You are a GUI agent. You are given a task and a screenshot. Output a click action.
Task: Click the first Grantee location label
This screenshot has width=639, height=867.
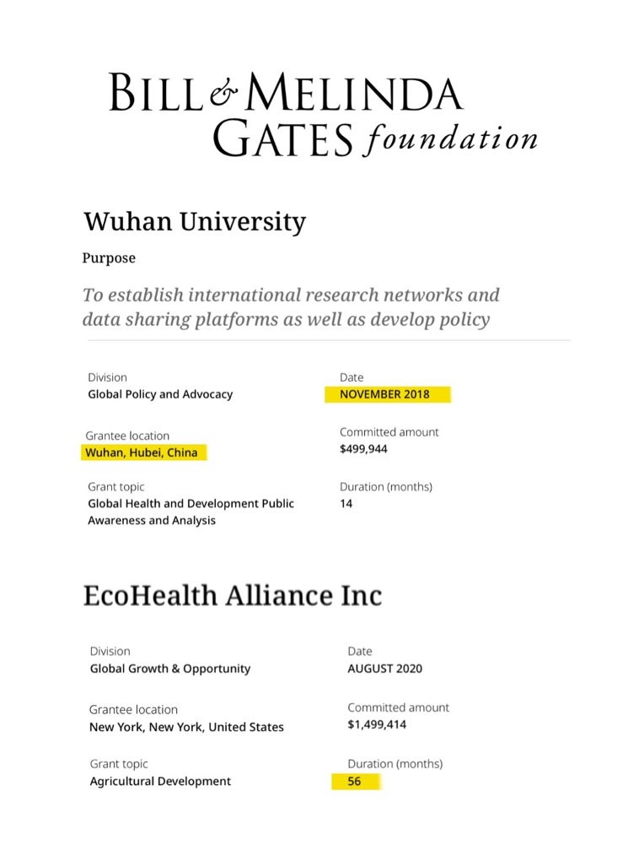coord(127,436)
